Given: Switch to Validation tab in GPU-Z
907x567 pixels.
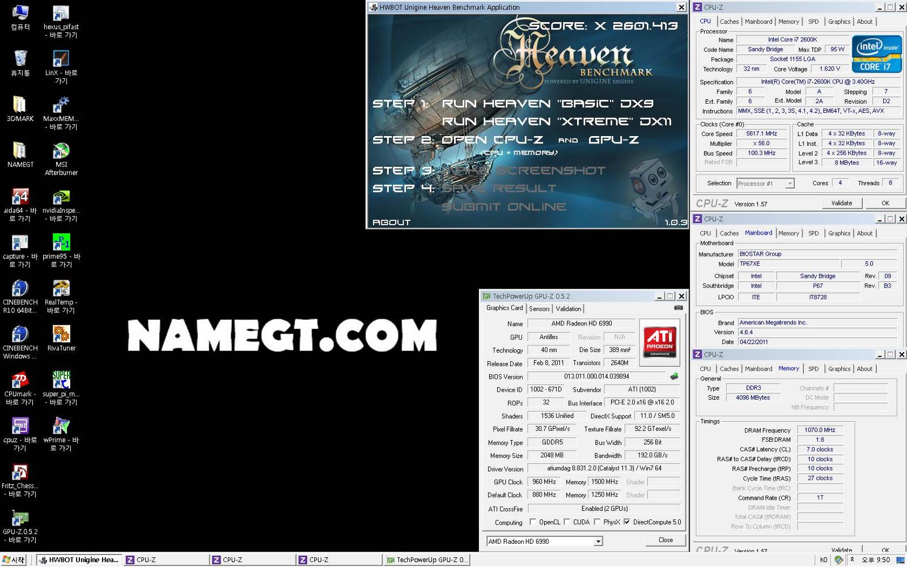Looking at the screenshot, I should click(568, 309).
